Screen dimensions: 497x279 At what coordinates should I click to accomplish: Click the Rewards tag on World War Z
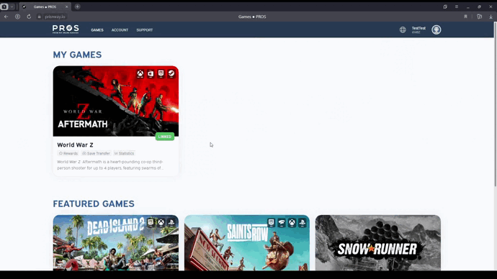[68, 153]
